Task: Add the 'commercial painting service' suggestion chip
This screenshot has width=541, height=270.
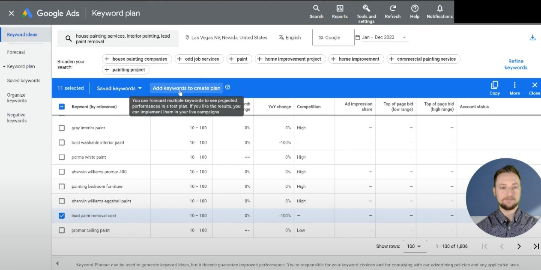Action: [423, 59]
